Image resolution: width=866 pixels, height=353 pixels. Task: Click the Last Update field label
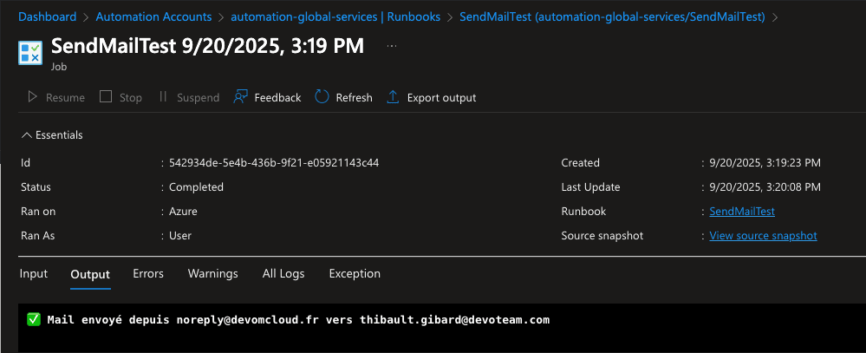coord(590,187)
